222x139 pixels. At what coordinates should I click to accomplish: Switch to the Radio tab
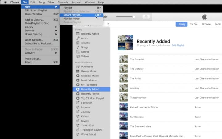218,24
